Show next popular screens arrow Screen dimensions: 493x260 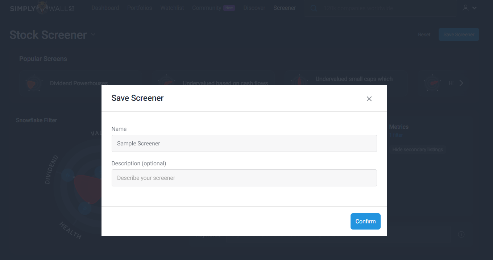click(x=461, y=83)
